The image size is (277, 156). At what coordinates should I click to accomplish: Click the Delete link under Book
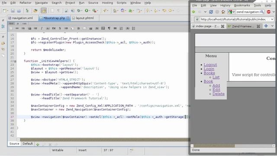tap(218, 94)
